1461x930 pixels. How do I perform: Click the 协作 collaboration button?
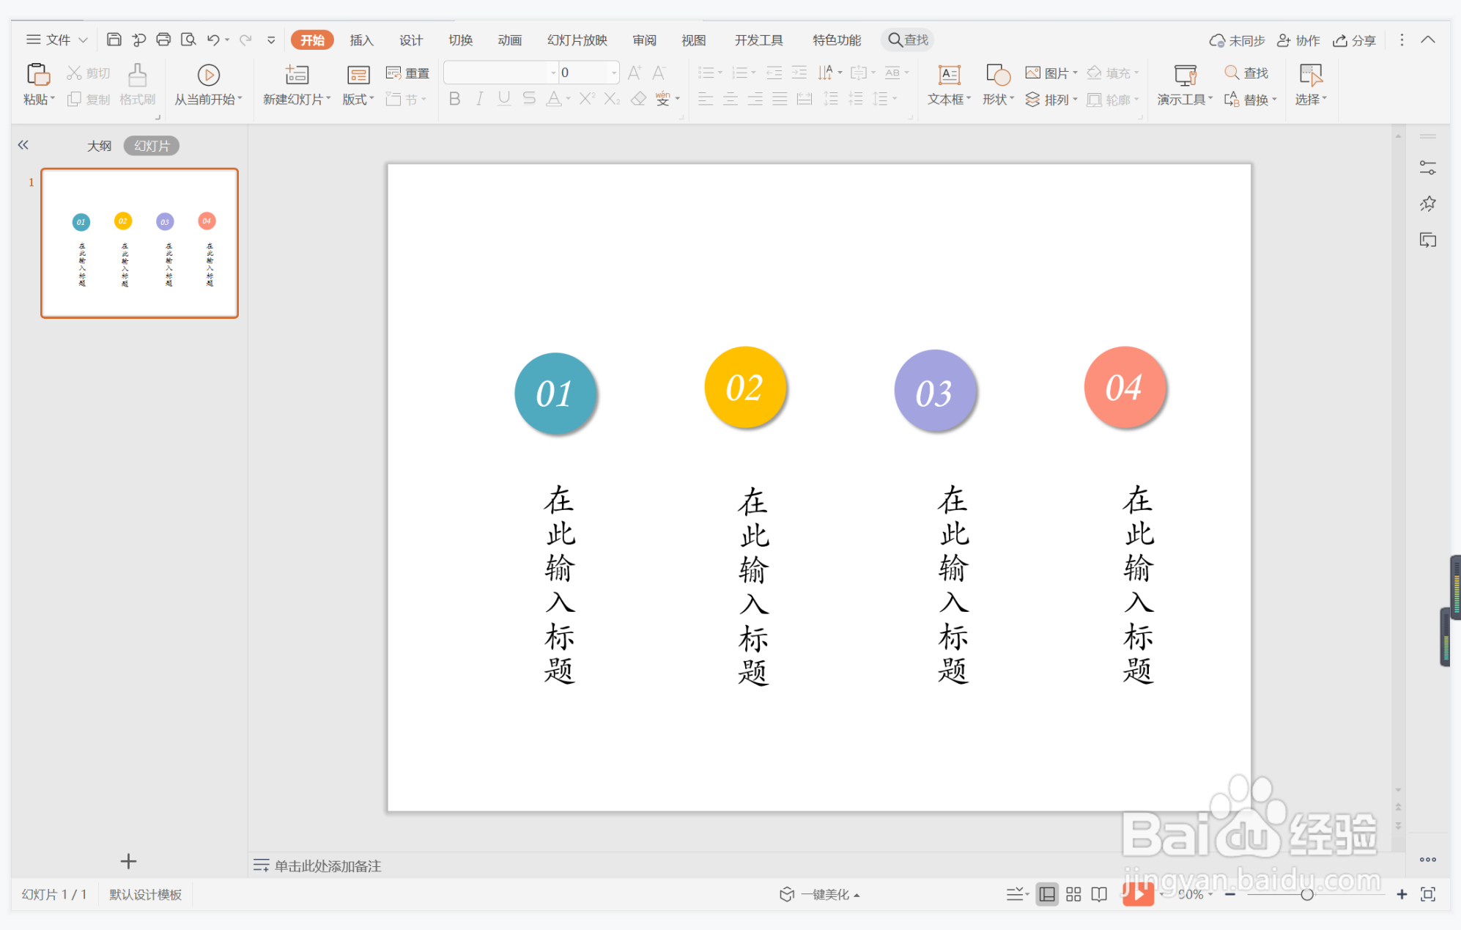pos(1300,40)
